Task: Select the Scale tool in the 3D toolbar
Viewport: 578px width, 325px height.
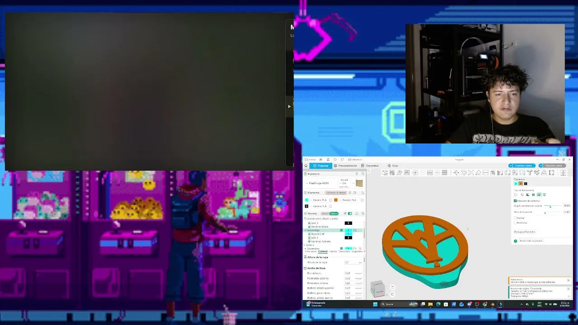Action: click(471, 173)
